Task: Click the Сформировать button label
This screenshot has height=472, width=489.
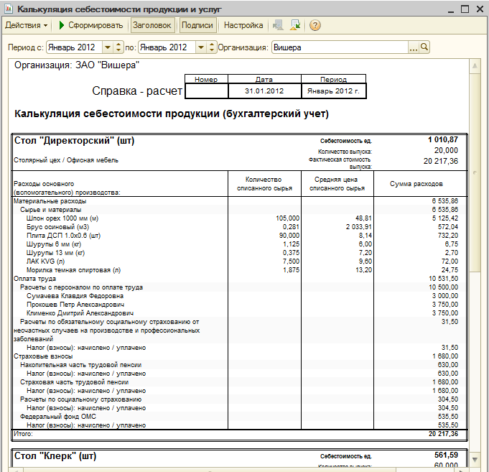Action: (x=96, y=25)
